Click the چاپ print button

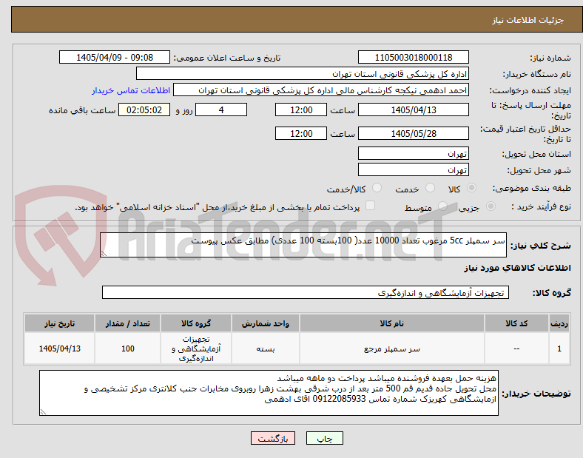(x=325, y=438)
